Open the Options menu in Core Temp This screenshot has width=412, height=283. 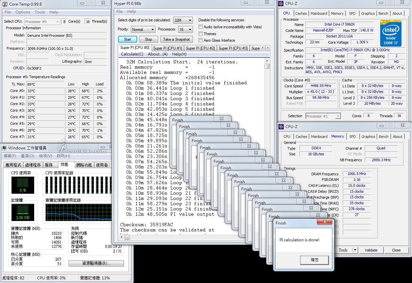[23, 12]
